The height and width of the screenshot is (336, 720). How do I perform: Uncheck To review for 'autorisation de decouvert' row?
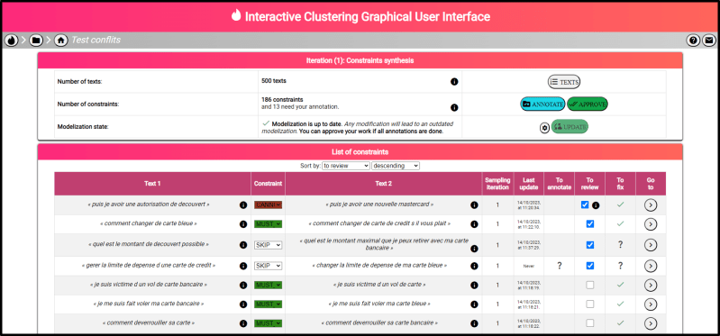pyautogui.click(x=585, y=204)
